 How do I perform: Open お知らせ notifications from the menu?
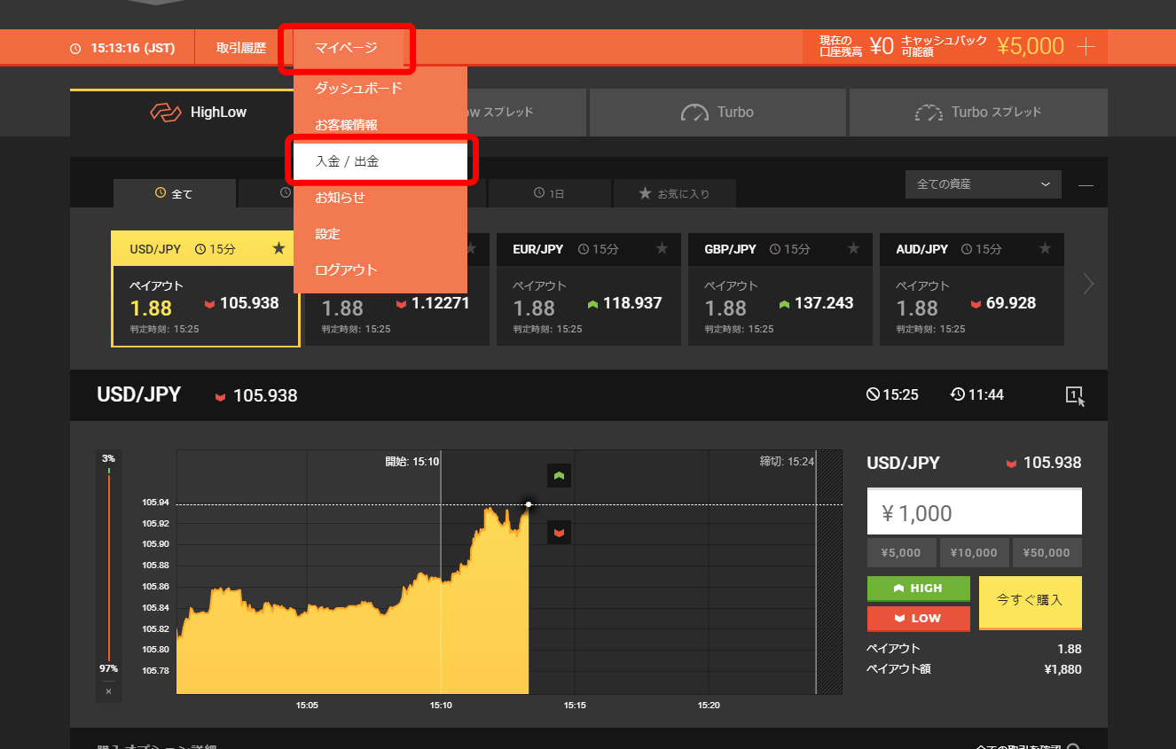click(380, 198)
